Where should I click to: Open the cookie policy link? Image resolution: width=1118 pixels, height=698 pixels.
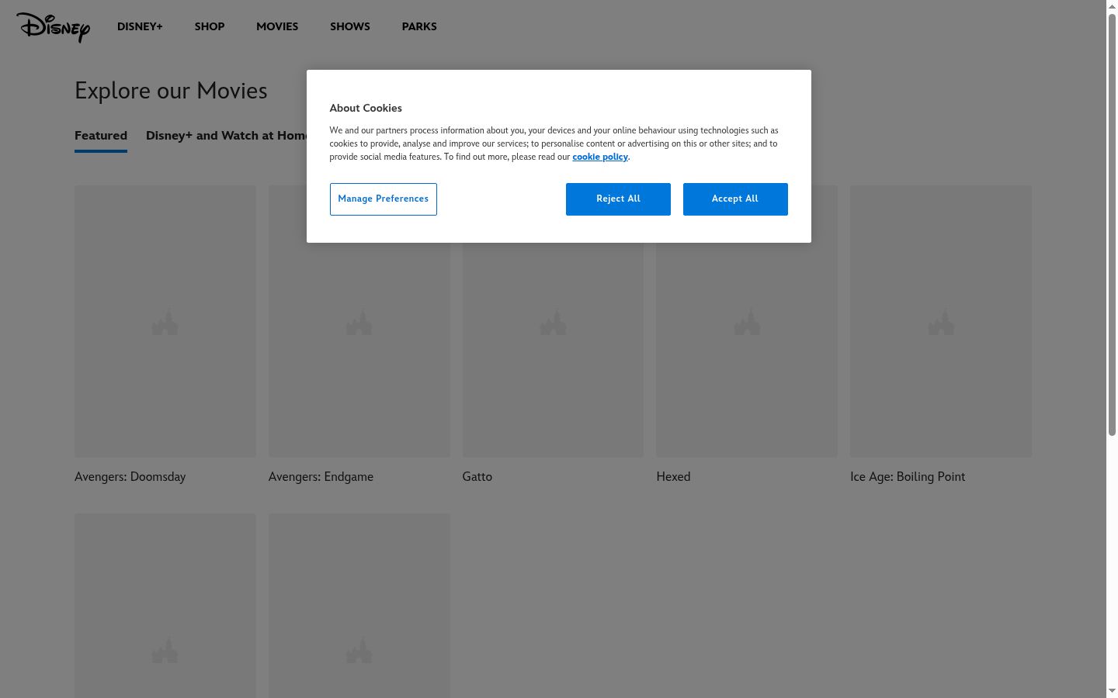coord(600,157)
